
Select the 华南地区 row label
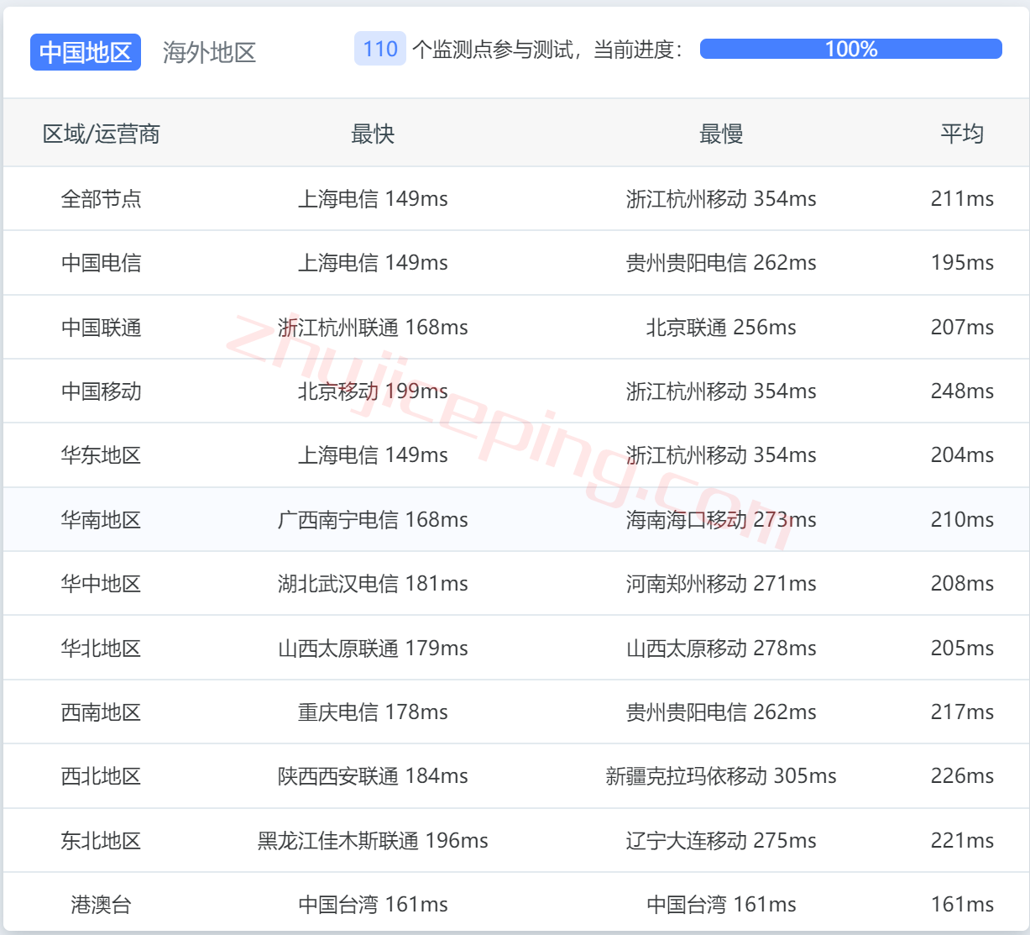coord(102,520)
